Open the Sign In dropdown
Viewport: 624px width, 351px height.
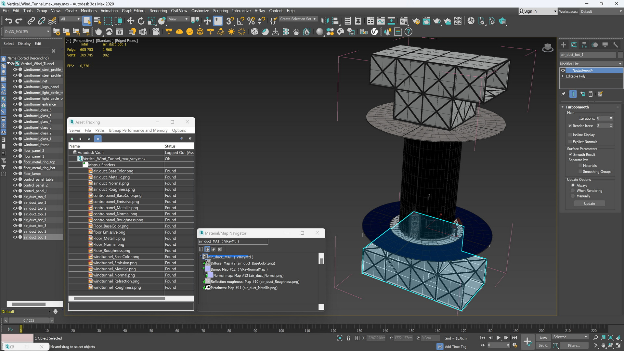coord(538,11)
